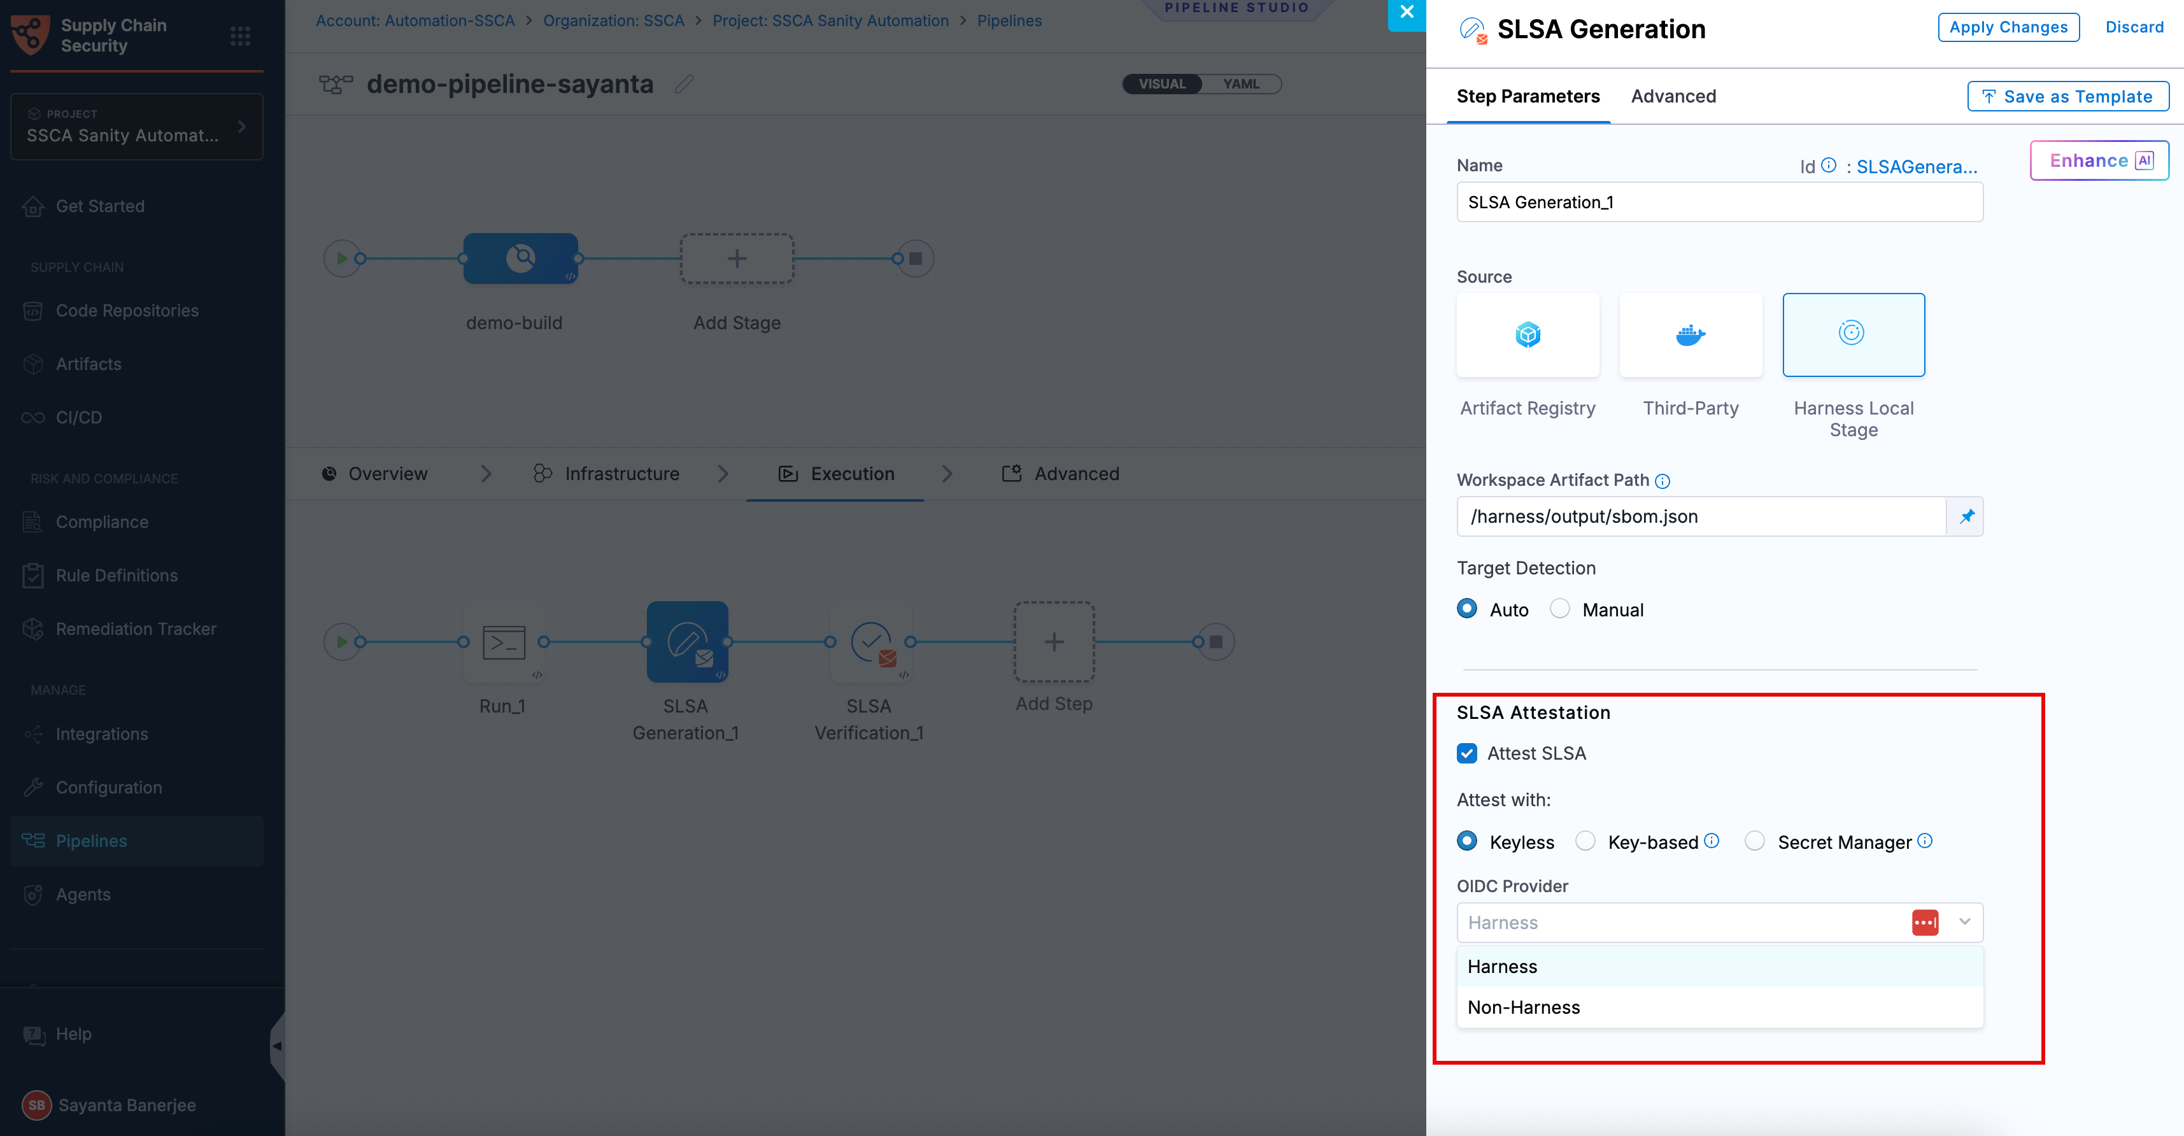Select the Secret Manager radio option
The width and height of the screenshot is (2184, 1136).
(x=1754, y=841)
